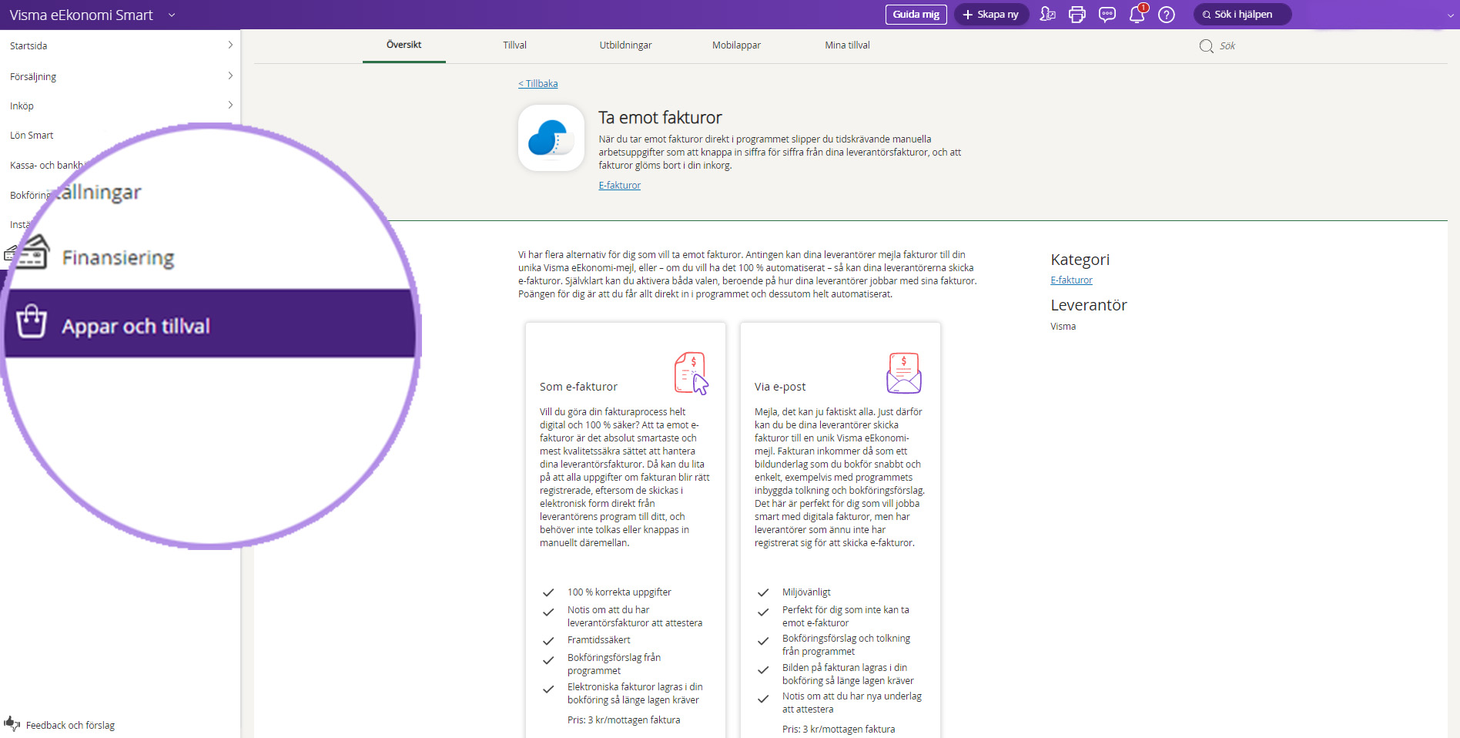Click the Som e-fakturor card heading
1460x738 pixels.
578,387
